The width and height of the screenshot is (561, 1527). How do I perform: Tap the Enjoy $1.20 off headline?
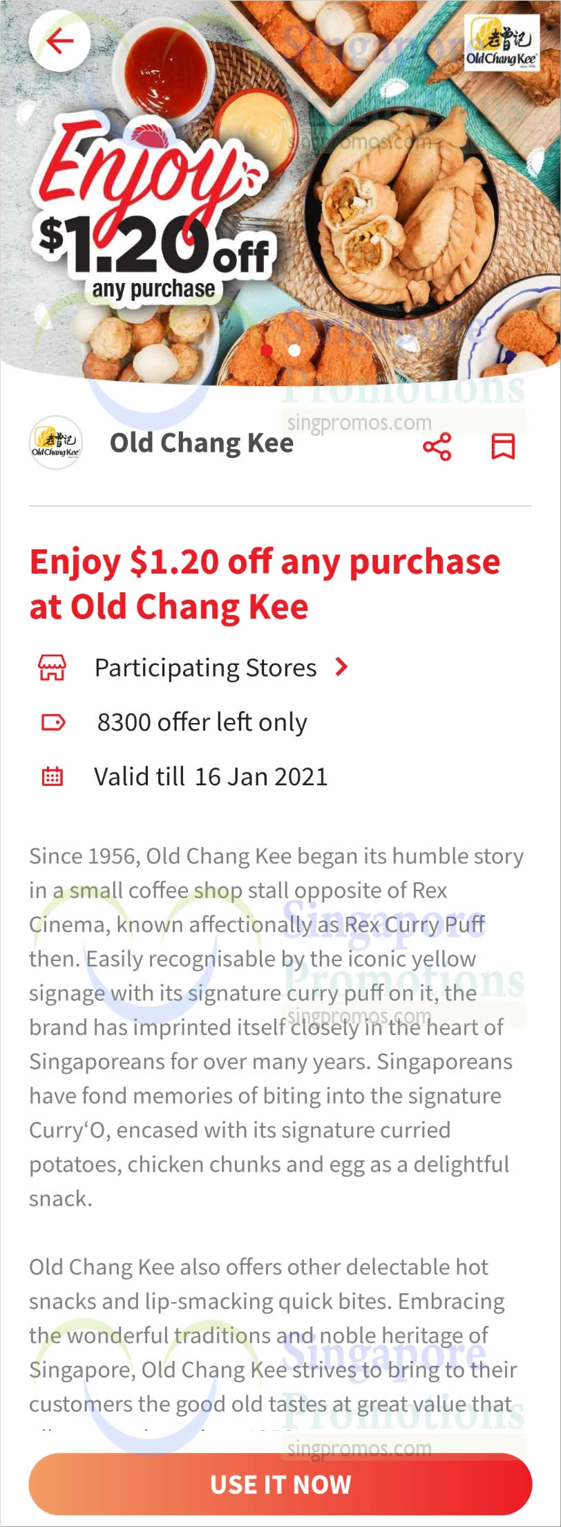(x=265, y=584)
